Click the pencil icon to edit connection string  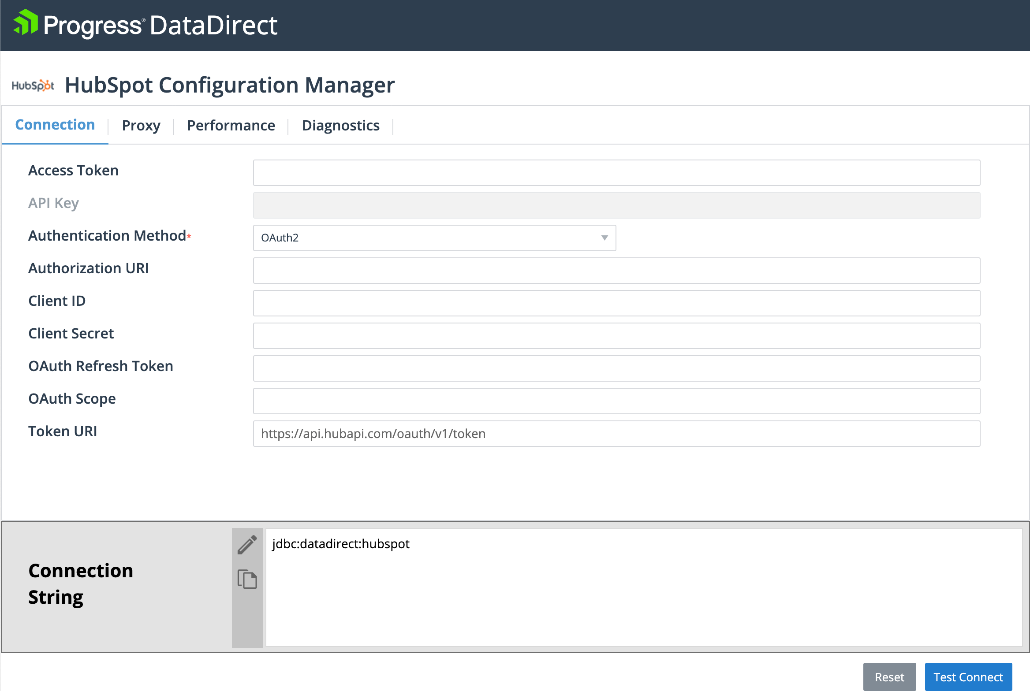pyautogui.click(x=247, y=545)
